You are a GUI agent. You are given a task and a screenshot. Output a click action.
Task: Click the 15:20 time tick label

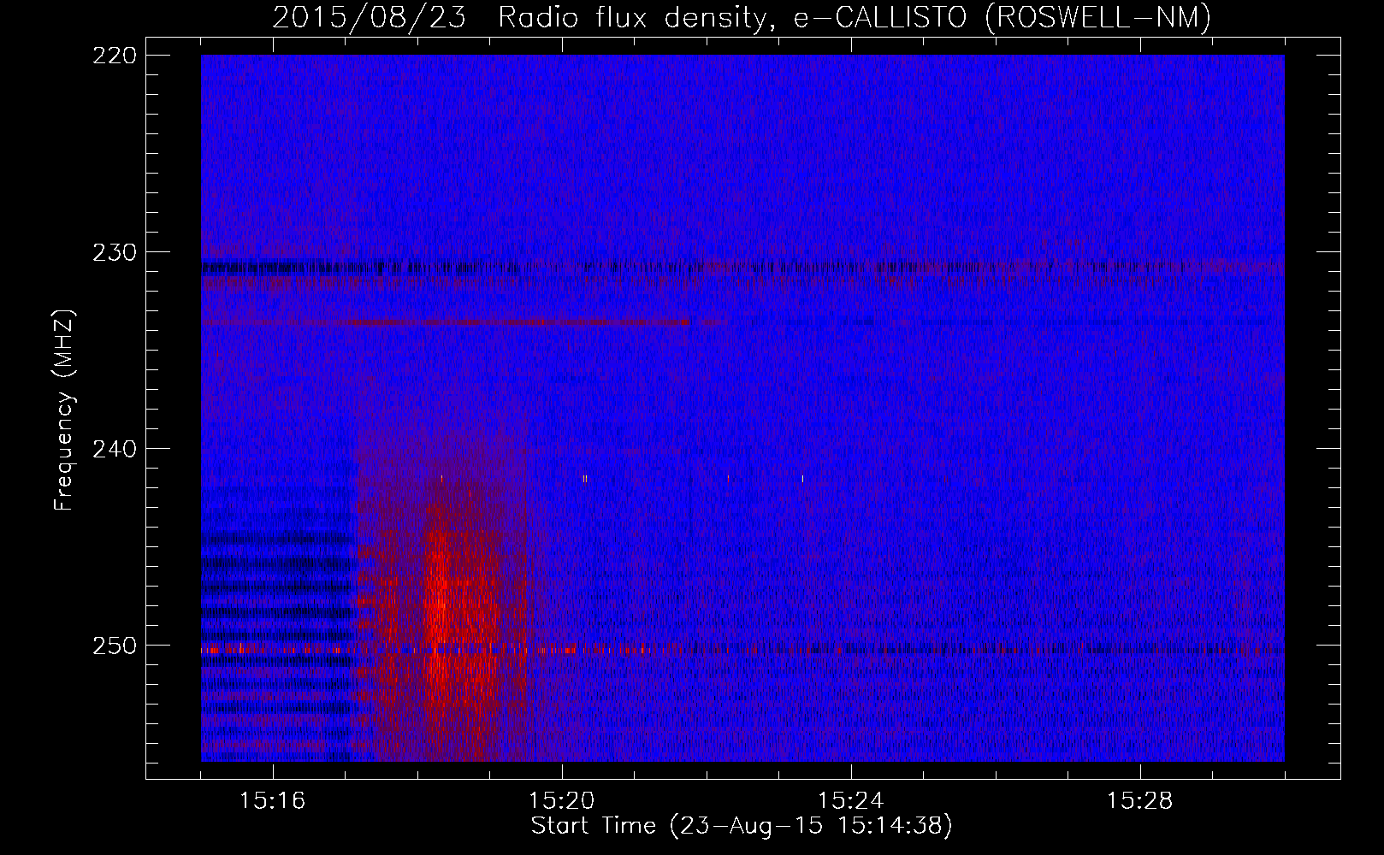click(x=562, y=800)
